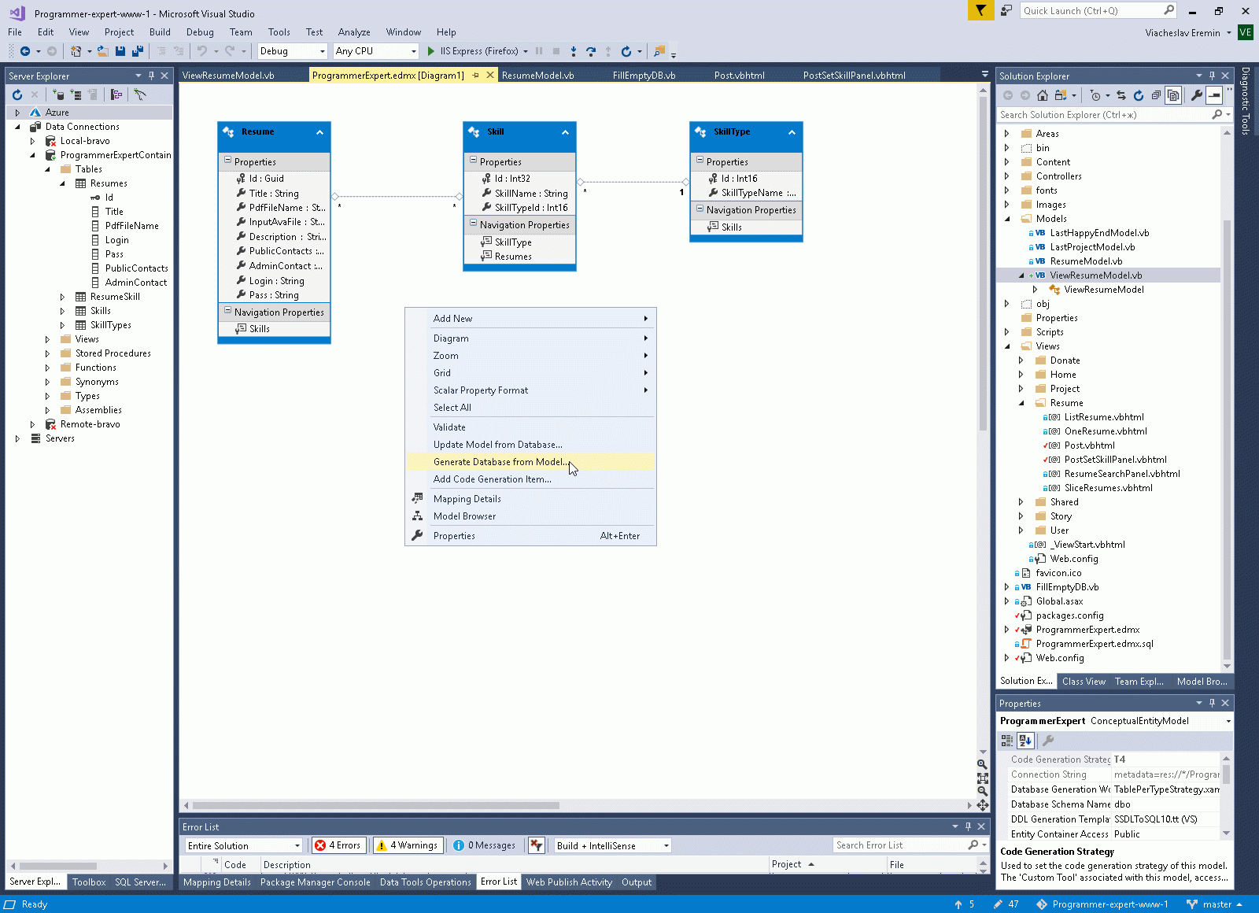Click Sync with Active Document in Solution Explorer
Screen dimensions: 1259x913
point(1121,95)
